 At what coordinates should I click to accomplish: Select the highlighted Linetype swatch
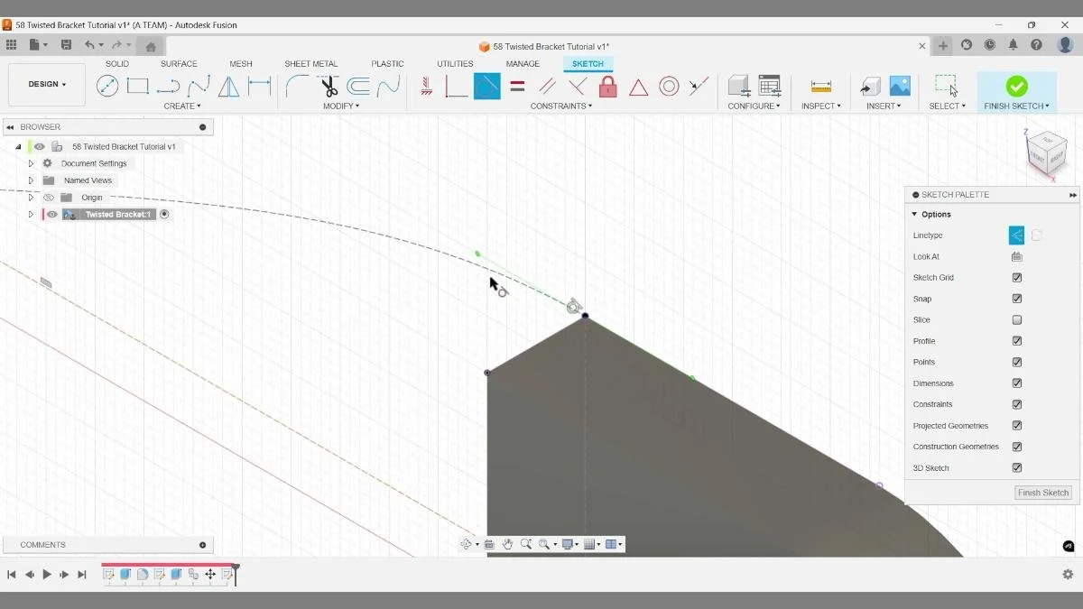click(1016, 235)
